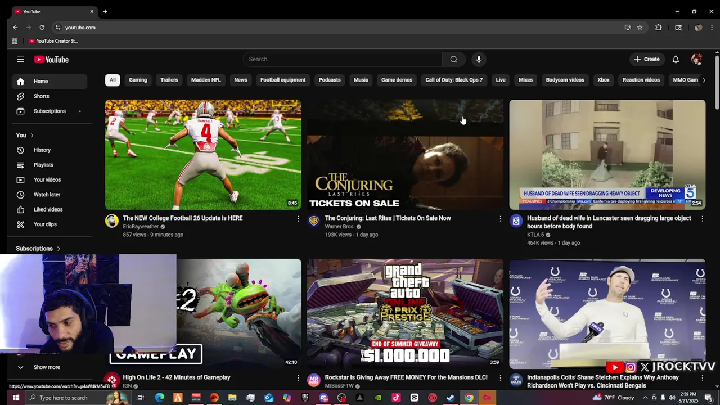Open the notifications bell
Screen dimensions: 720x405
pos(676,59)
